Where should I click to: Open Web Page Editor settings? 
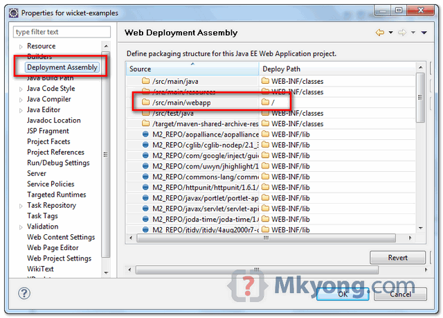(x=53, y=247)
